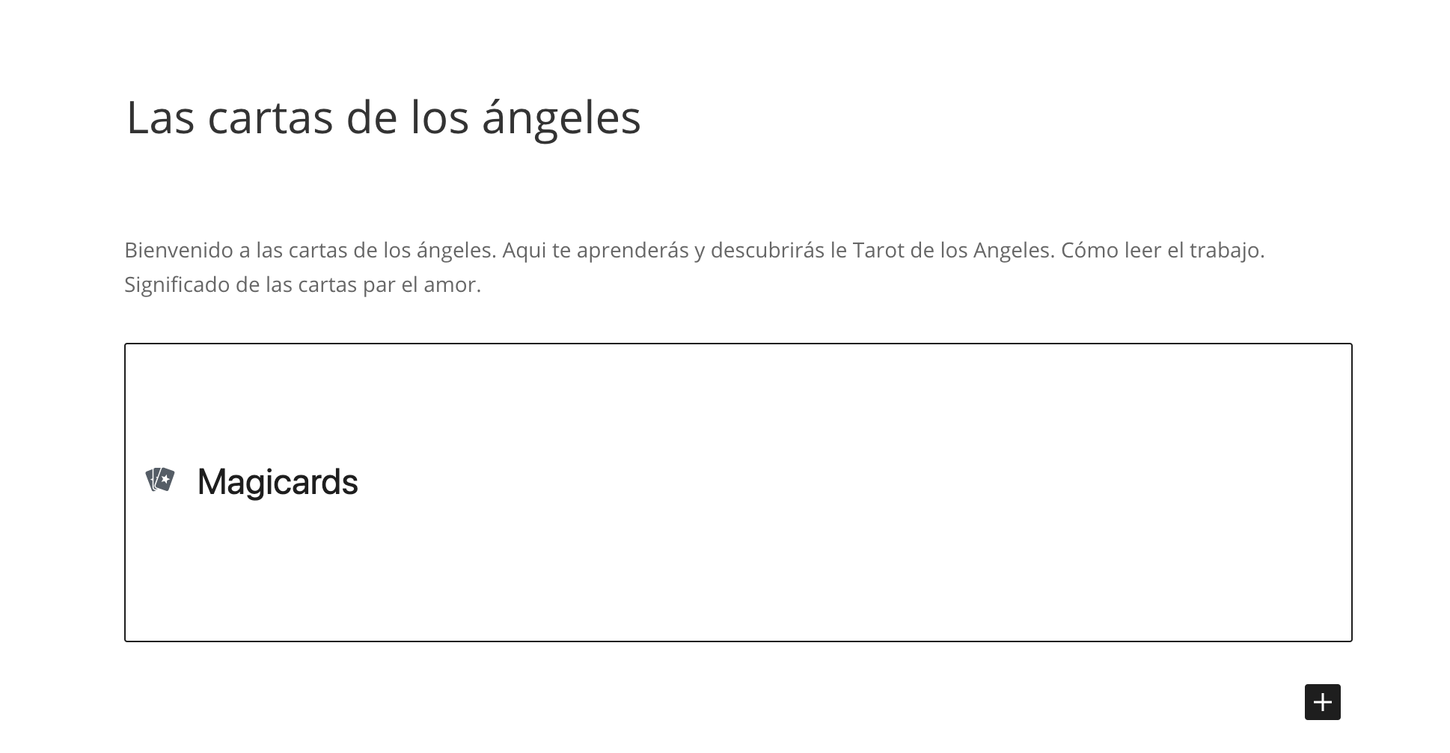
Task: Click the word 'ángeles' in the title
Action: [x=561, y=118]
